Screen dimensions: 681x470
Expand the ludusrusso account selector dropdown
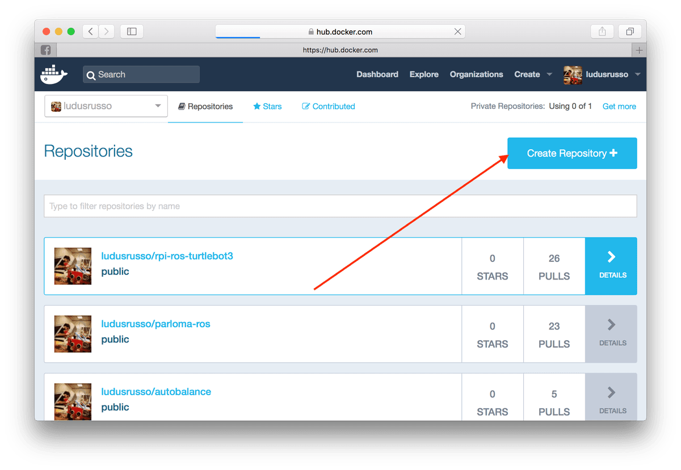[x=158, y=106]
